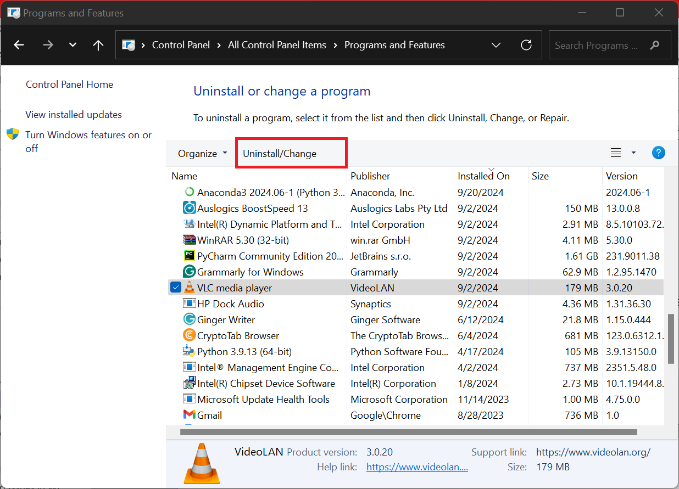This screenshot has height=489, width=679.
Task: Click in the Search Programs field
Action: [599, 46]
